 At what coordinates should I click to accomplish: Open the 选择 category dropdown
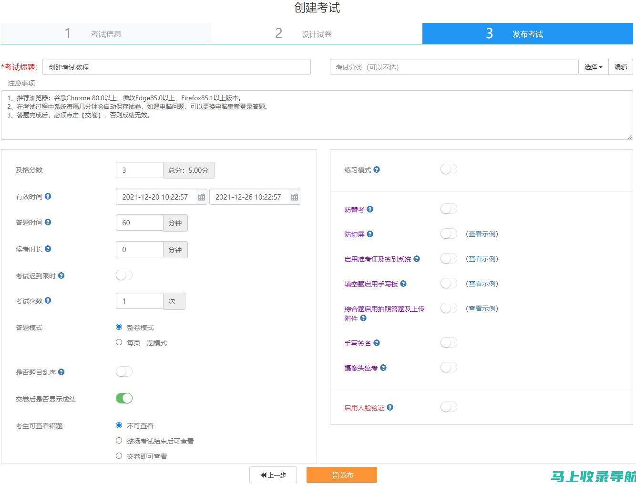coord(593,67)
